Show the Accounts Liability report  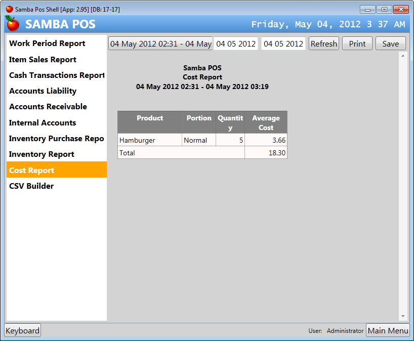[57, 91]
